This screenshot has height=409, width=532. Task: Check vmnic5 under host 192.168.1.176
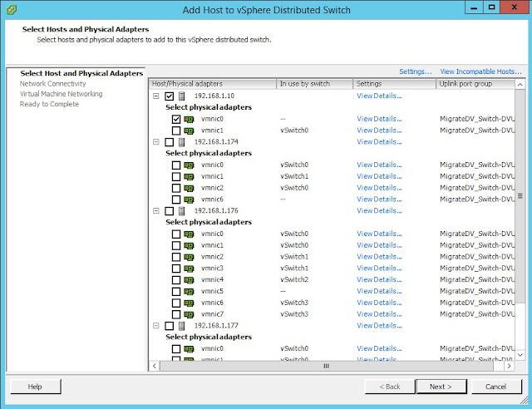click(x=176, y=292)
